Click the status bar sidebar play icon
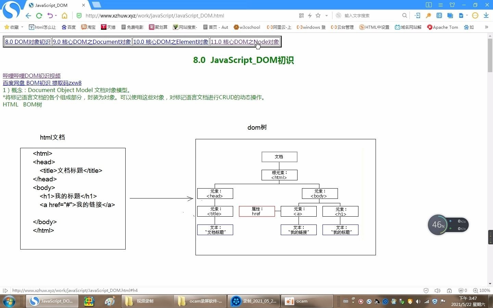Screen dimensions: 493x308 [5, 291]
